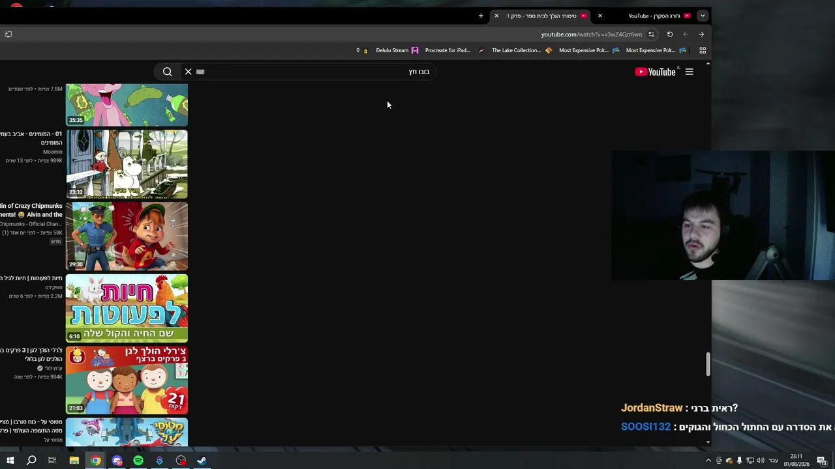Click the Moomin channel name

53,152
